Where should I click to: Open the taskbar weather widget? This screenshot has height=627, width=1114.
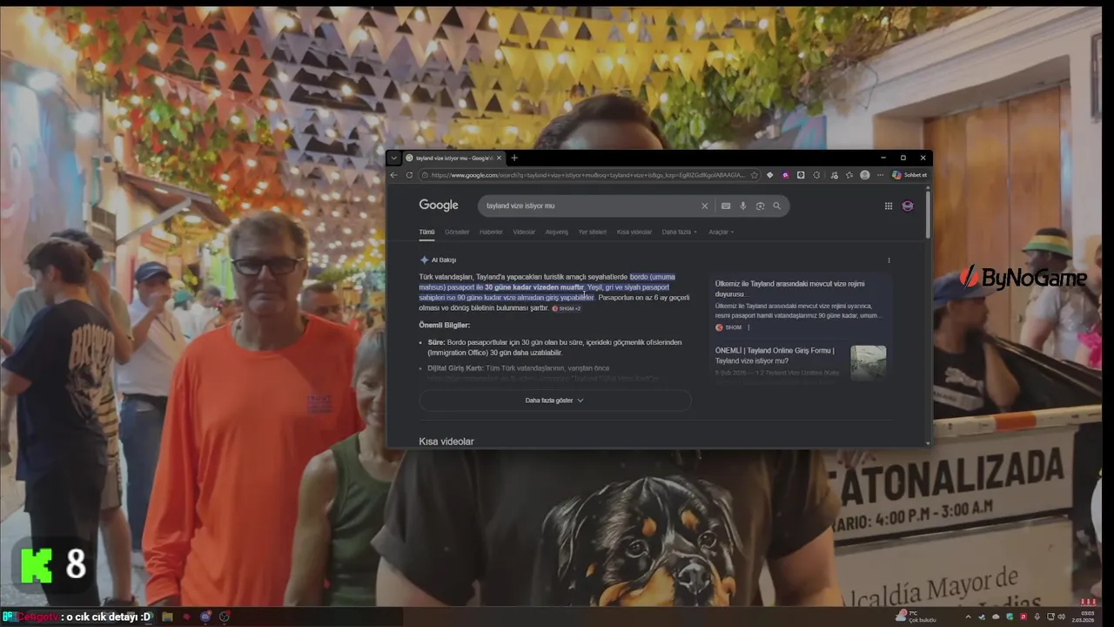click(x=916, y=617)
